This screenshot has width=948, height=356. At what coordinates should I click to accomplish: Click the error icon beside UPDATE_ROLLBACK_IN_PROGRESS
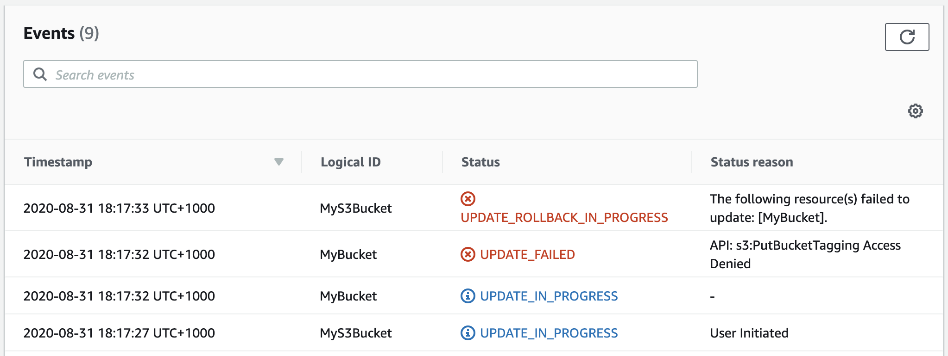pos(468,199)
